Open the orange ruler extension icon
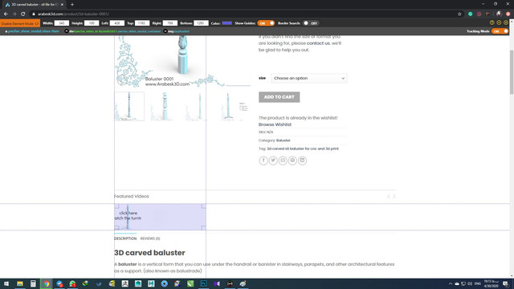 pos(487,14)
